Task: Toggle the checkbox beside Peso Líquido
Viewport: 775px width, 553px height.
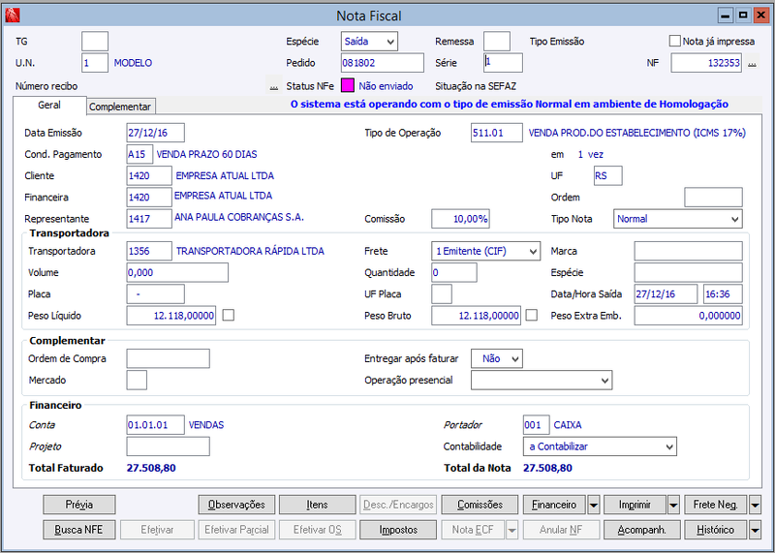Action: pyautogui.click(x=228, y=315)
